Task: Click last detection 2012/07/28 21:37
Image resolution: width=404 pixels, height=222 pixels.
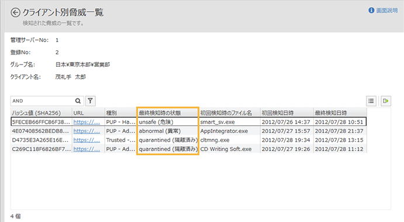Action: coord(339,131)
